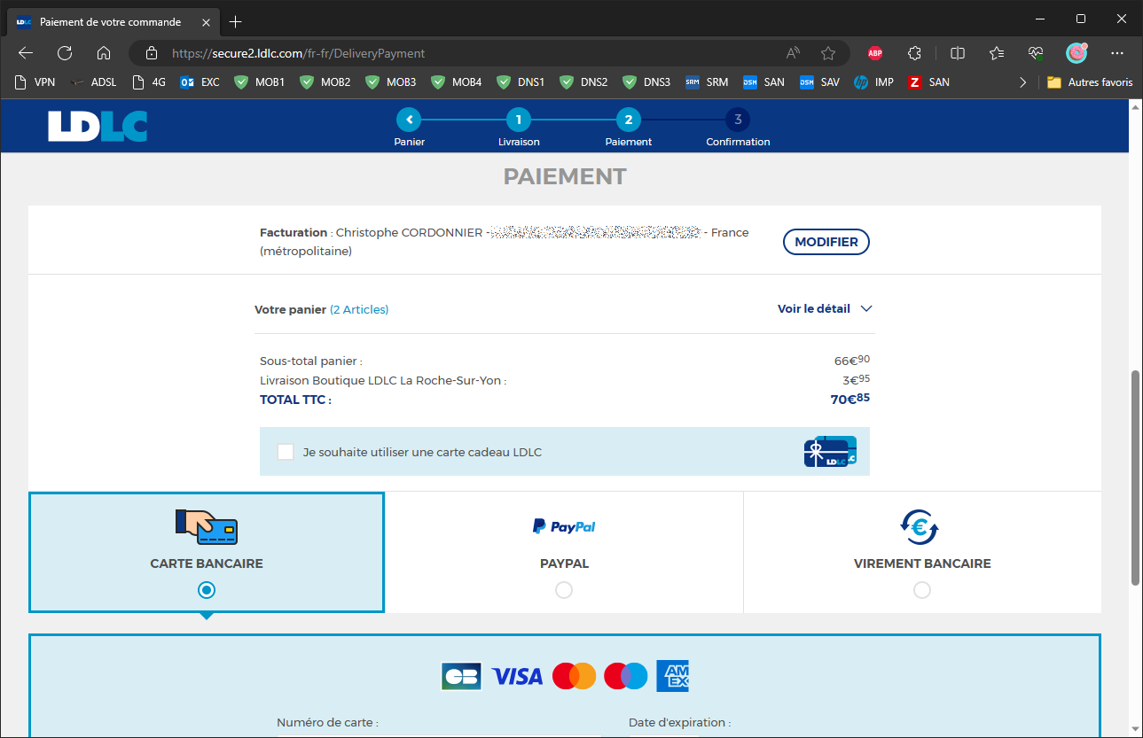This screenshot has width=1143, height=738.
Task: Open Livraison step 1 circle
Action: point(519,120)
